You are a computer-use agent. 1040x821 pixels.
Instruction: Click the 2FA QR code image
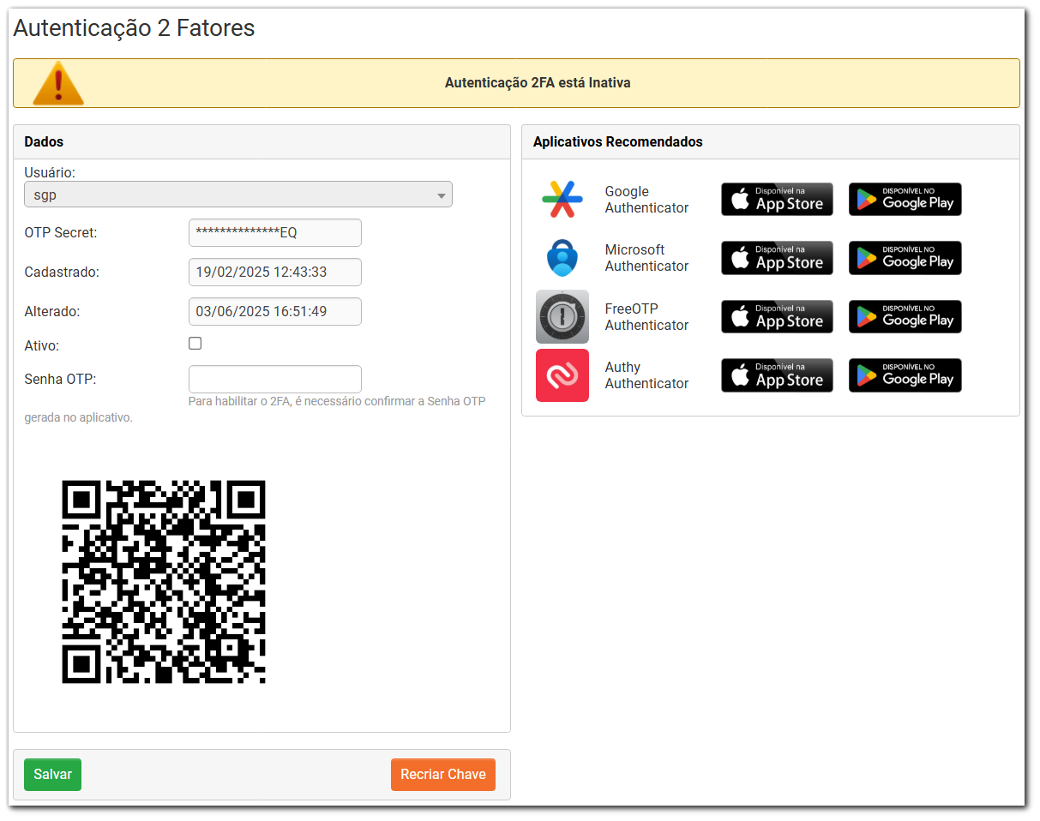click(164, 582)
